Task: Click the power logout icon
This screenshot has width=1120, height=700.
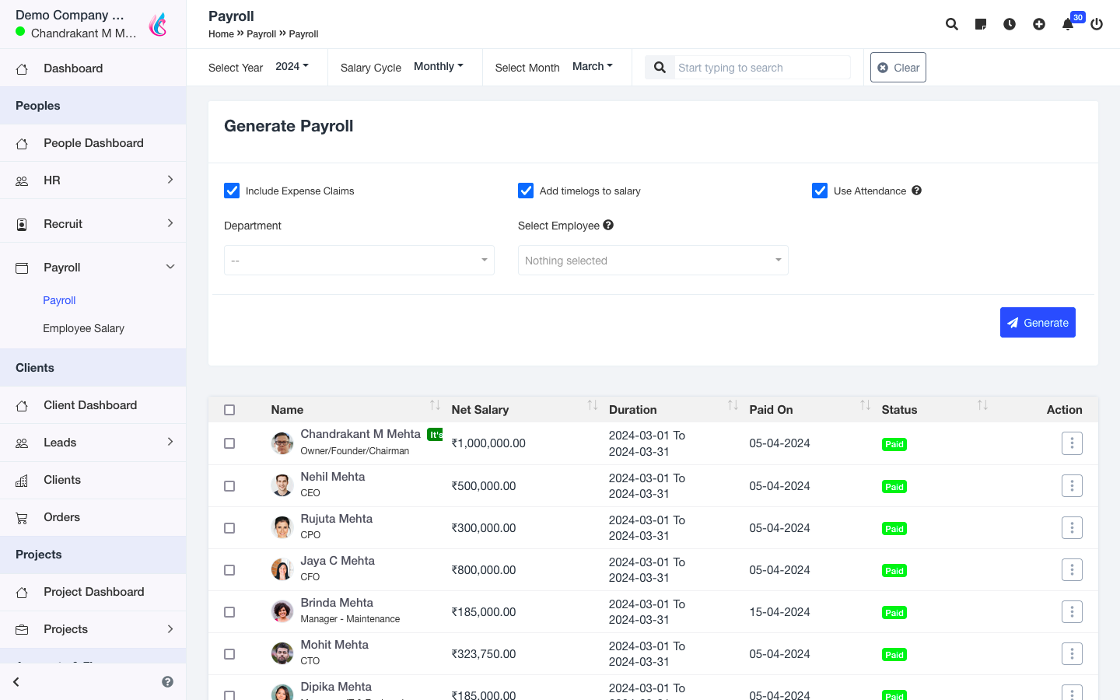Action: tap(1097, 24)
